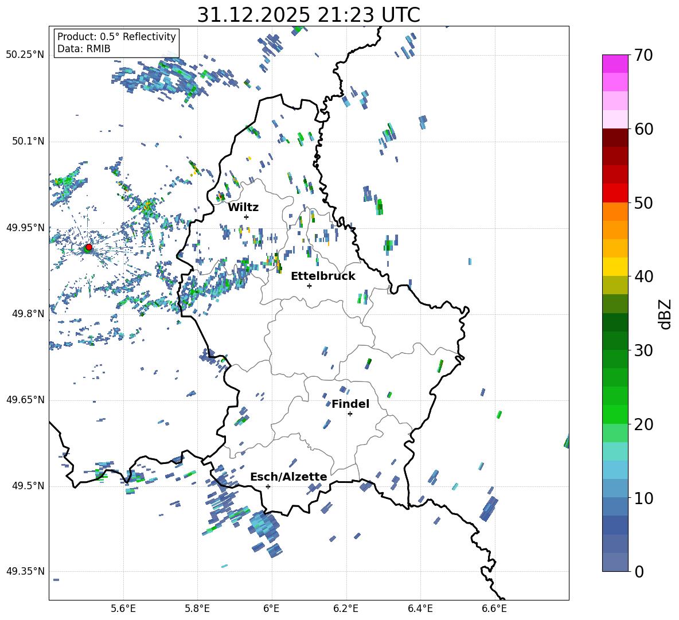Click the red radar site marker dot
679x620 pixels.
(x=88, y=247)
